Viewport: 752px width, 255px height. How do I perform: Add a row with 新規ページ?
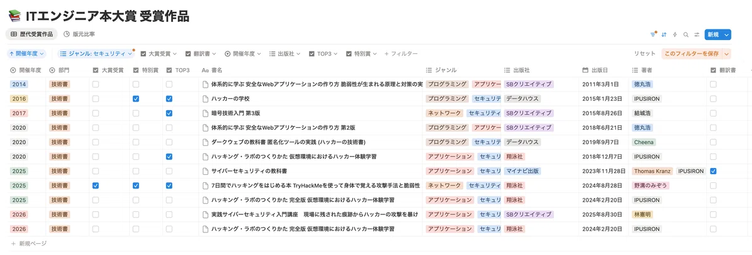click(28, 243)
